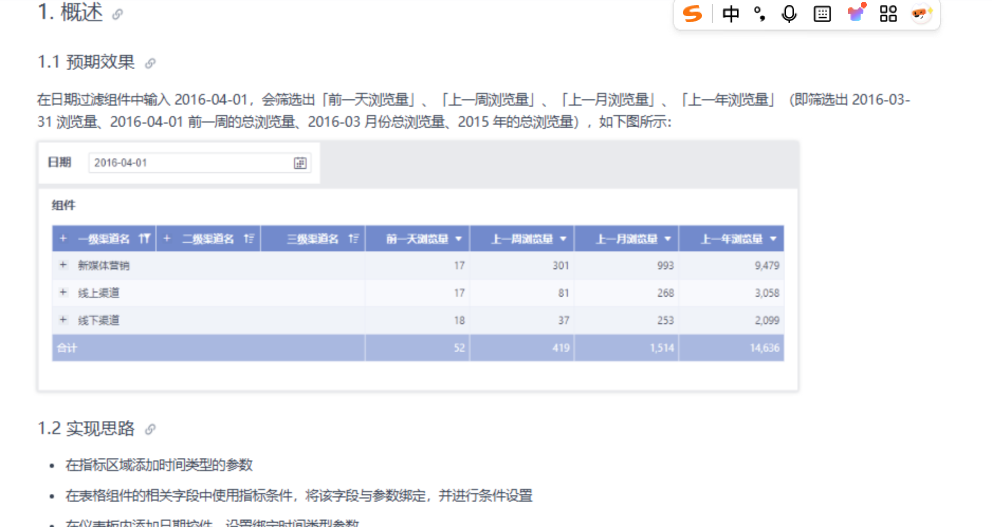Switch the 中 Chinese/English input mode
Screen dimensions: 992x527
click(731, 14)
